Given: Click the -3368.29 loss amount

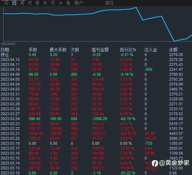Looking at the screenshot, I should coord(99,119).
